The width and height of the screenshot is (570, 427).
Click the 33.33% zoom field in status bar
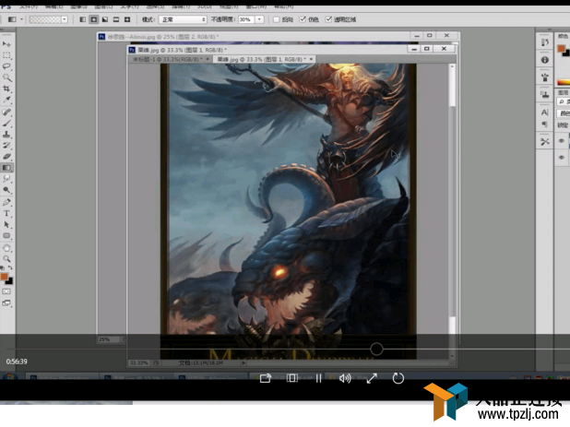139,362
